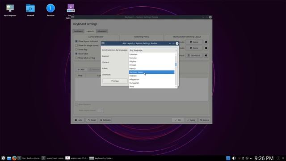Viewport: 286px width, 161px height.
Task: Open the window menu icon of Add Layout dialog
Action: pyautogui.click(x=103, y=43)
